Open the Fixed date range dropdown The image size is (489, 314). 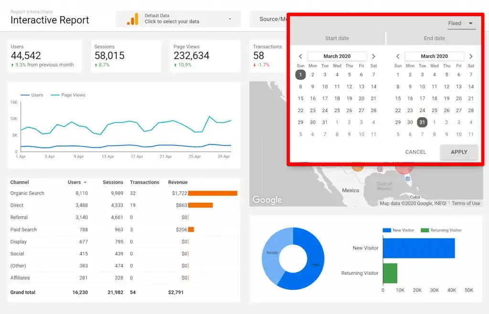(461, 23)
